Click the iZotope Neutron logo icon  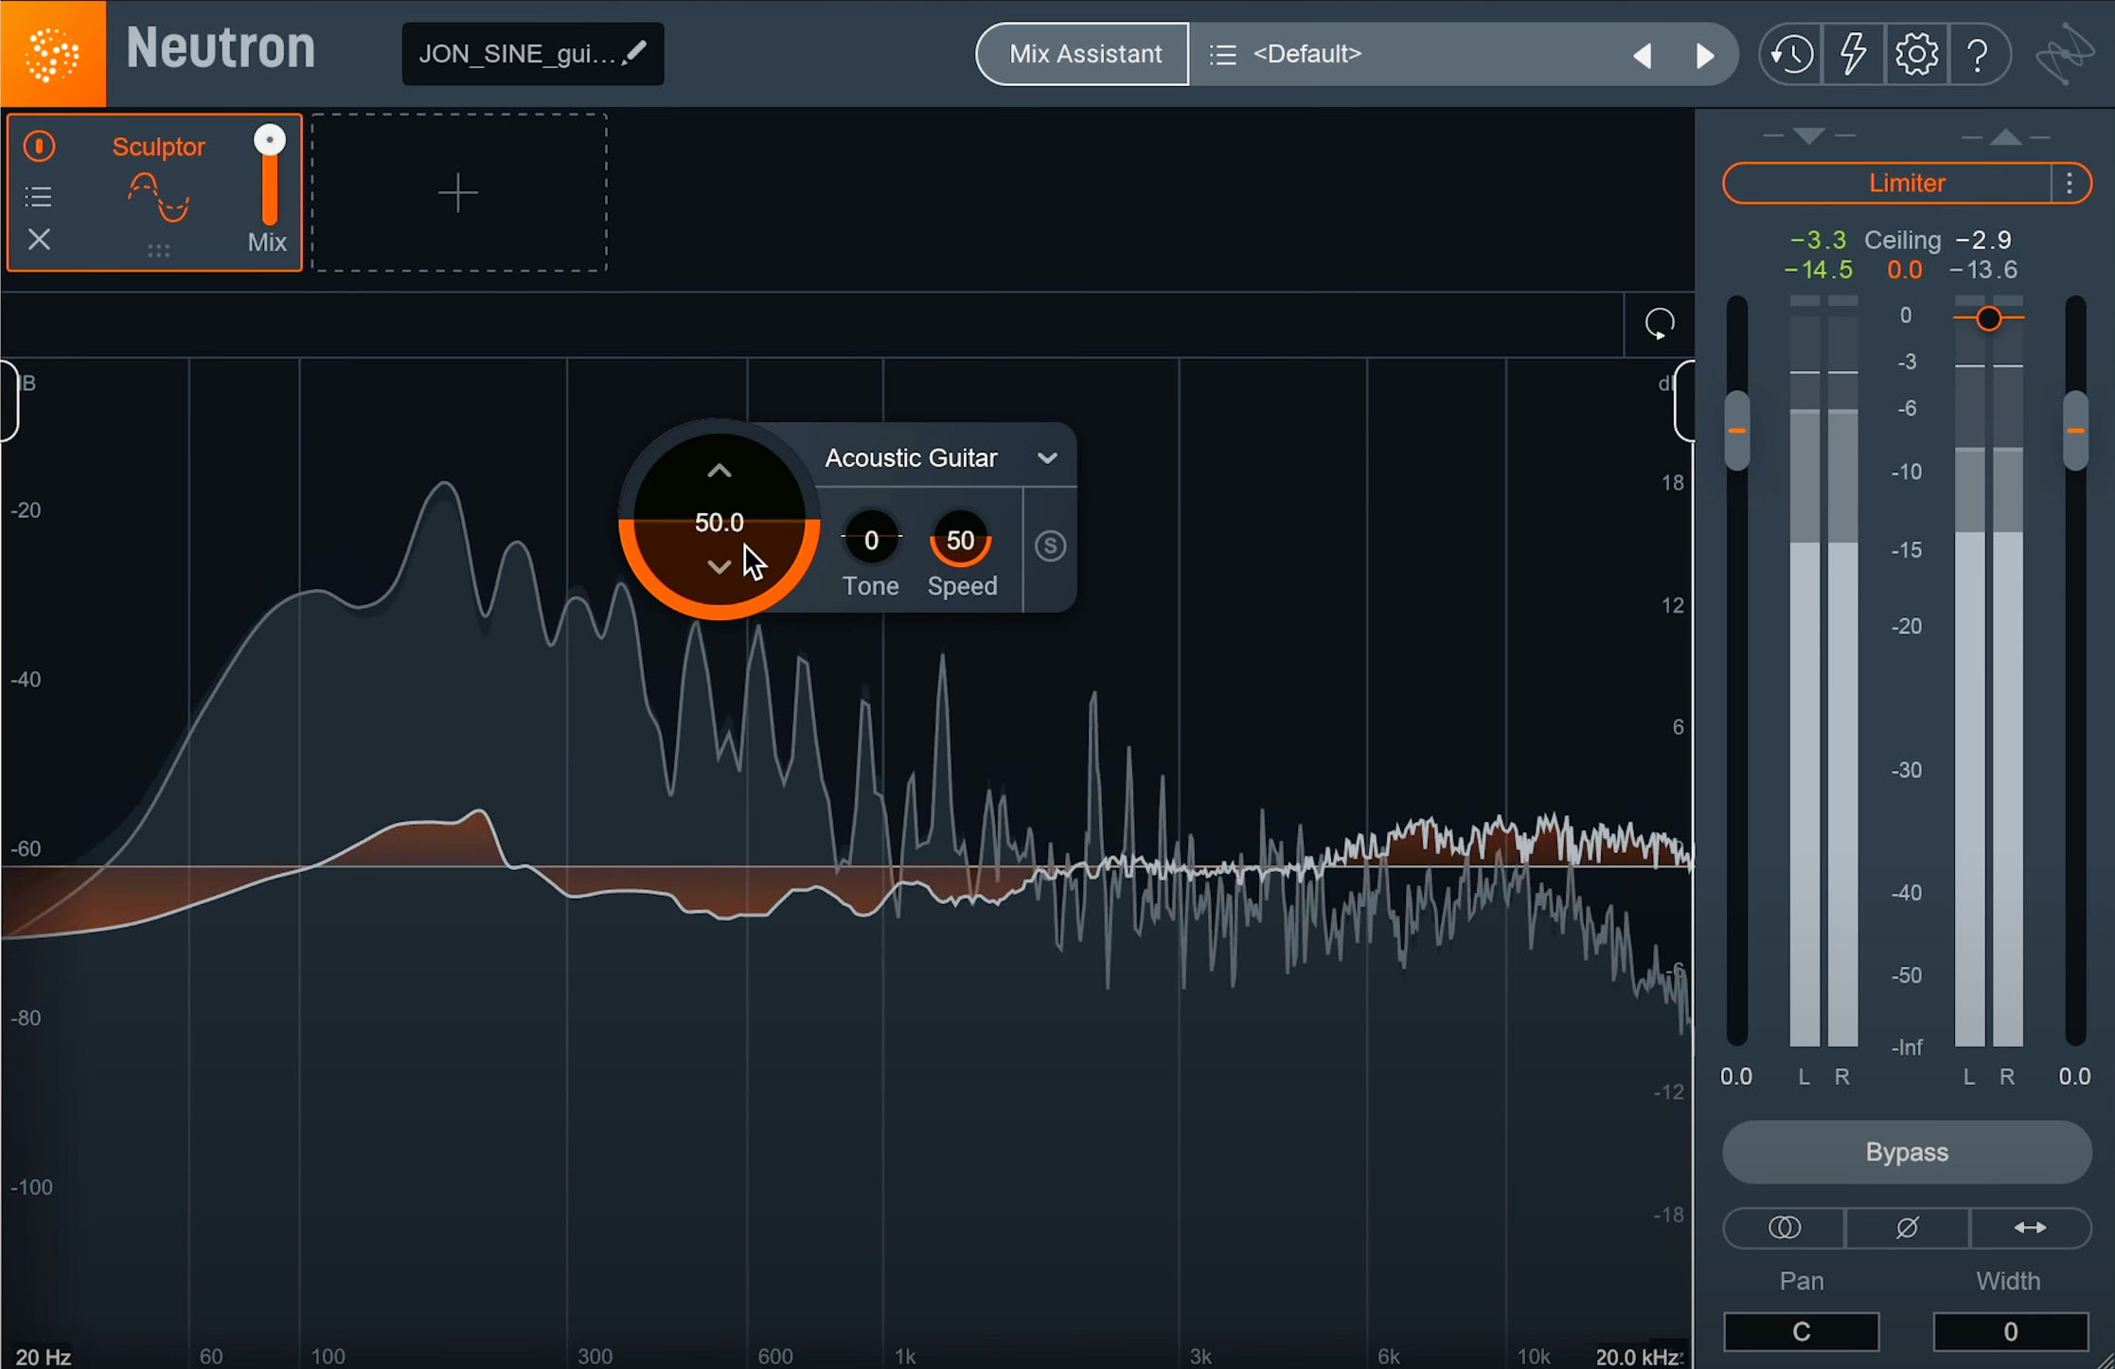(53, 53)
